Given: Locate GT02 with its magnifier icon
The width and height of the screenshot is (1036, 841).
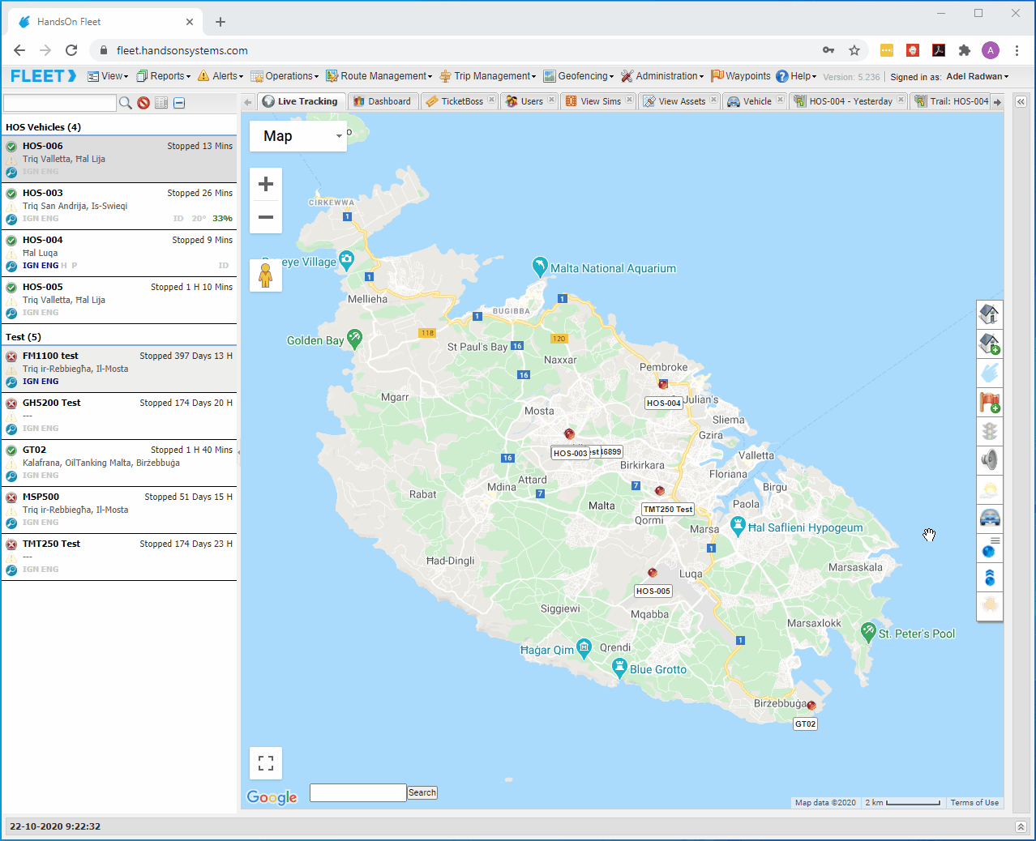Looking at the screenshot, I should tap(11, 476).
